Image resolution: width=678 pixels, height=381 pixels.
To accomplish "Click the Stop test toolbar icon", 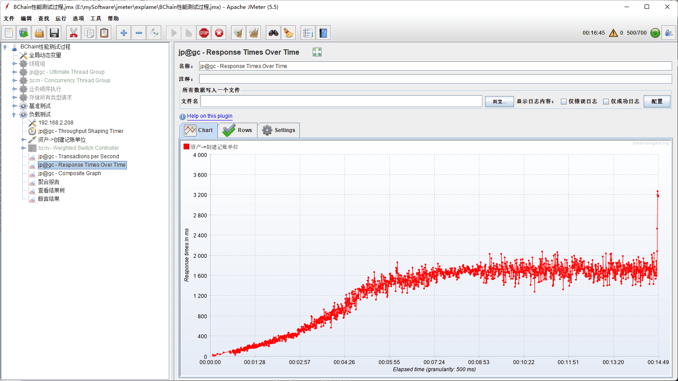I will [x=204, y=33].
